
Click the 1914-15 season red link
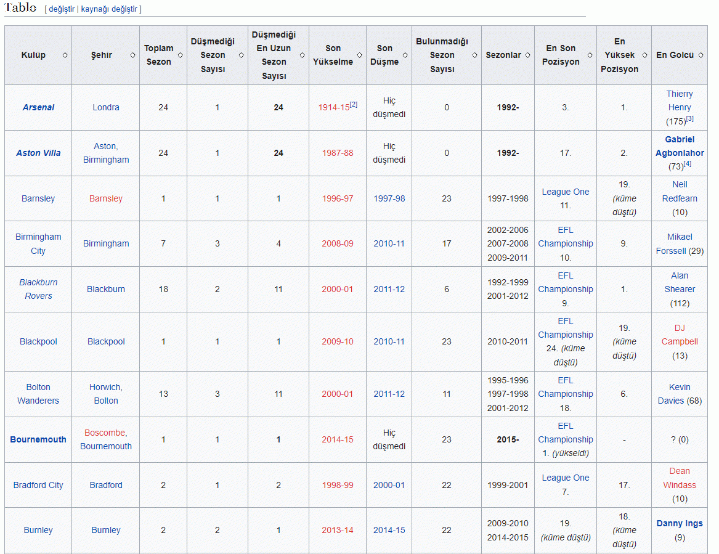pos(333,108)
